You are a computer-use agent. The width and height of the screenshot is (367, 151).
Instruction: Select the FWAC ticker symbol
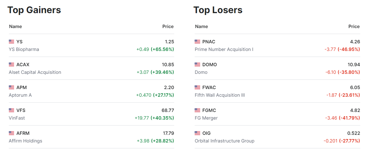point(209,88)
